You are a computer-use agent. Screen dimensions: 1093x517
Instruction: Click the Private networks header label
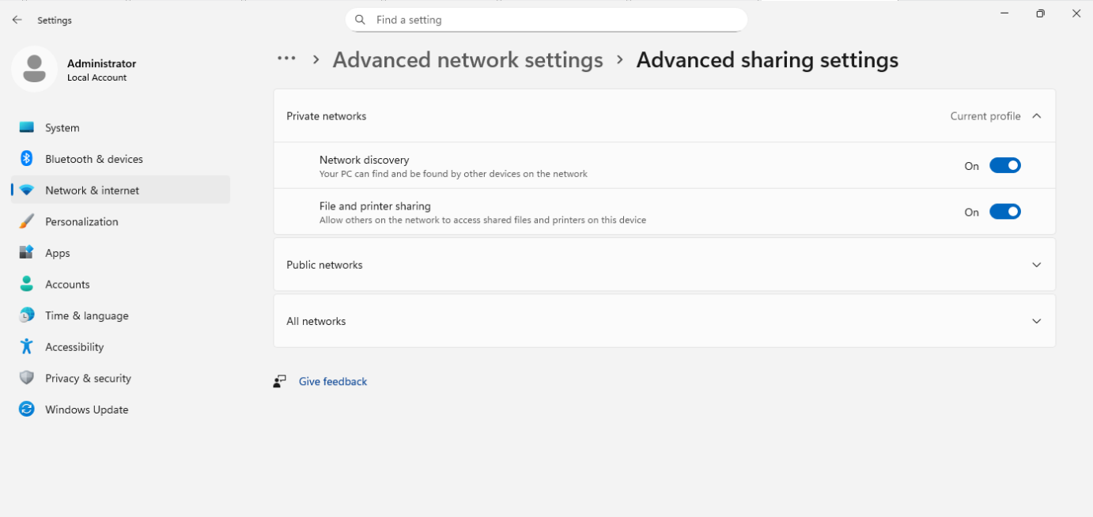click(x=326, y=116)
